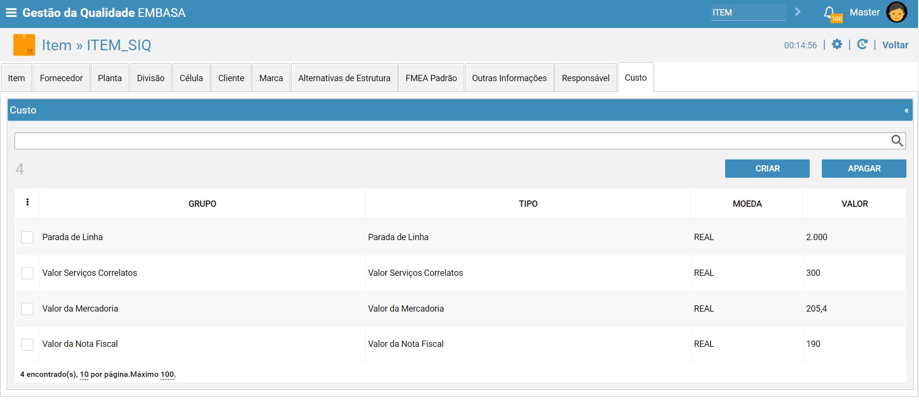Click the session timer 00:14:56
Viewport: 919px width, 400px height.
[801, 45]
